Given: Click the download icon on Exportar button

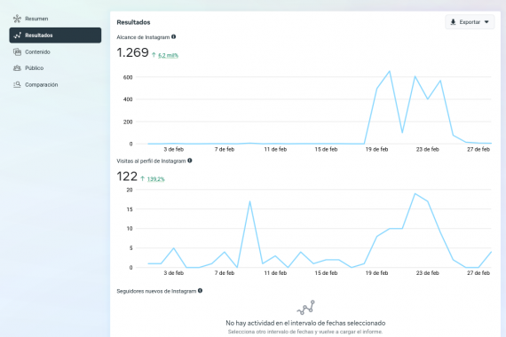Looking at the screenshot, I should pyautogui.click(x=453, y=22).
